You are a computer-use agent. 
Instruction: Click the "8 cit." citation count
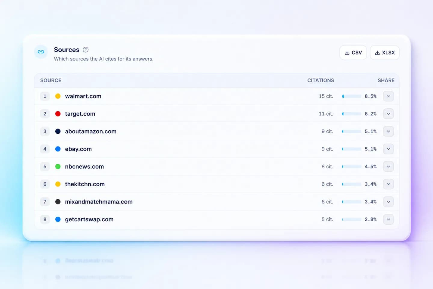(327, 166)
